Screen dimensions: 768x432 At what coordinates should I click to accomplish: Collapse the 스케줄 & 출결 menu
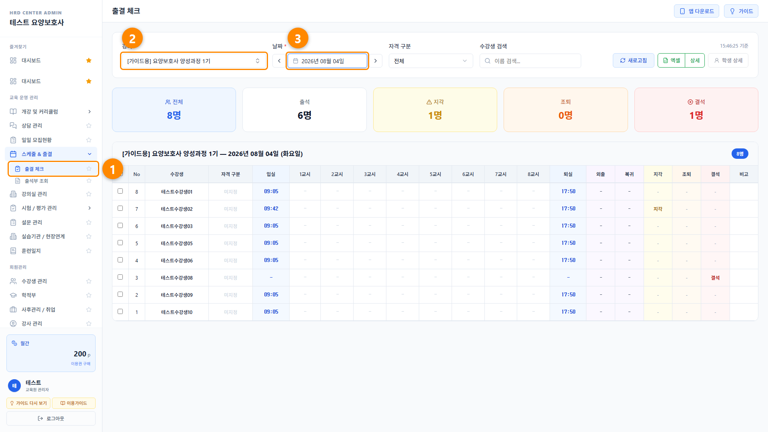51,154
